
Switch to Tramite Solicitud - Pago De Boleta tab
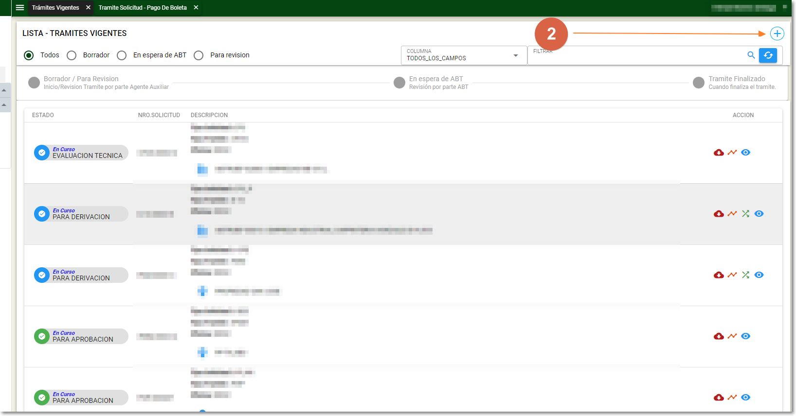[x=143, y=8]
